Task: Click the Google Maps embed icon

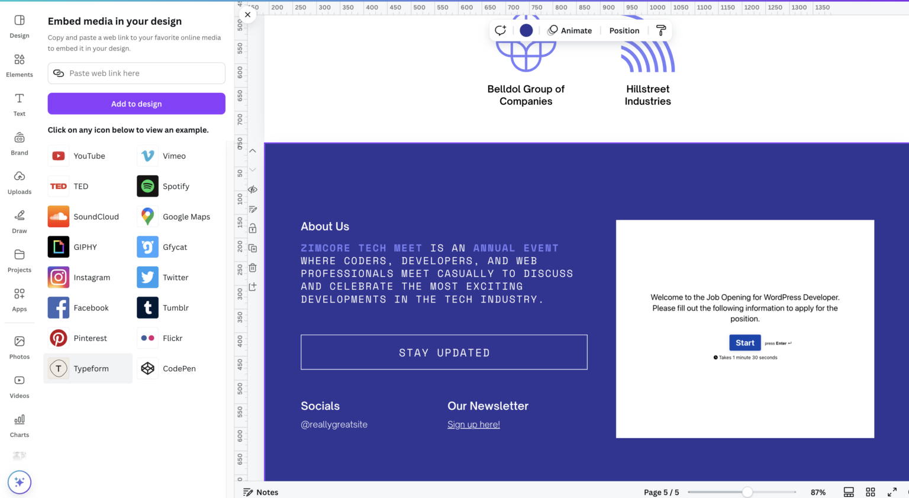Action: (x=147, y=217)
